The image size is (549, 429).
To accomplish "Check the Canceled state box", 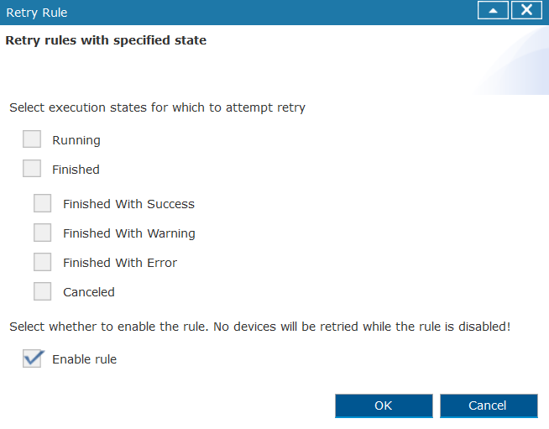I will coord(42,291).
